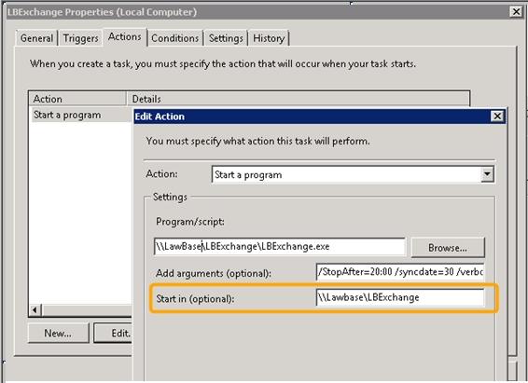Click the Edit button in Actions tab
The width and height of the screenshot is (528, 383).
[x=113, y=333]
